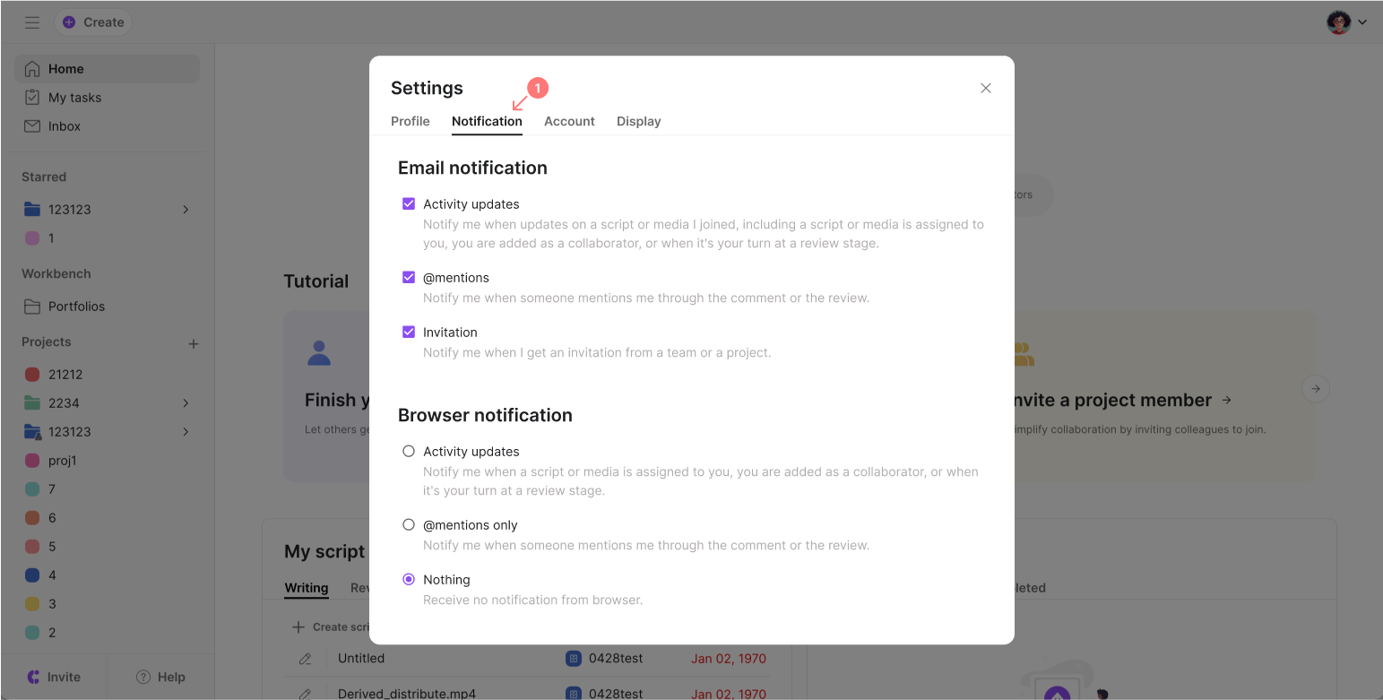Image resolution: width=1383 pixels, height=700 pixels.
Task: Close the Settings dialog with X
Action: click(x=985, y=88)
